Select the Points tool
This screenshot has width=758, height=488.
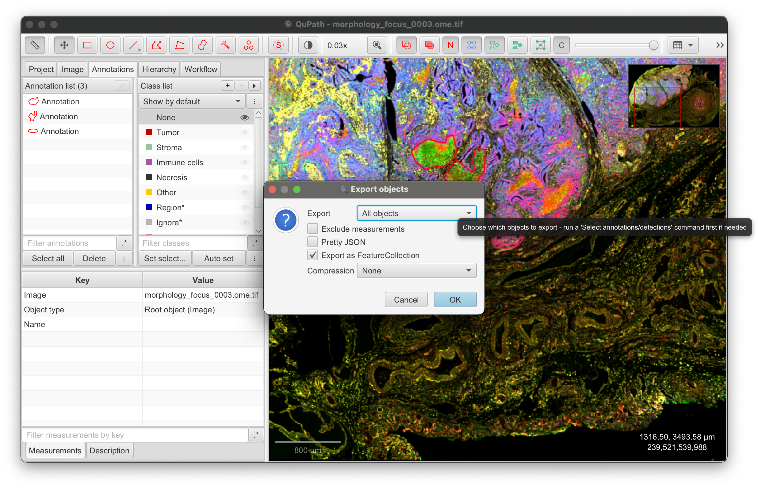coord(248,45)
